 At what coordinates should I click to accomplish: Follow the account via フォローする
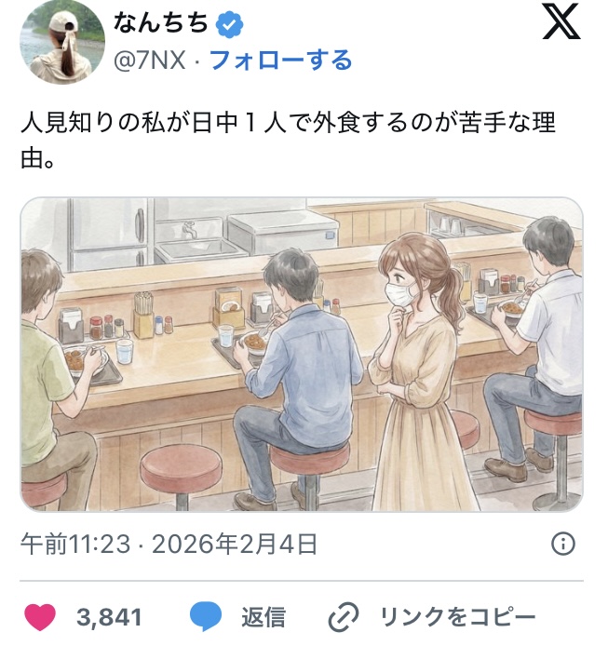(281, 61)
